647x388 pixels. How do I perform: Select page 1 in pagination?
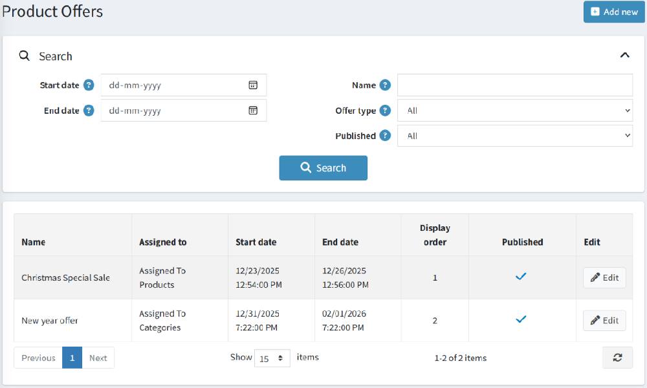click(72, 357)
